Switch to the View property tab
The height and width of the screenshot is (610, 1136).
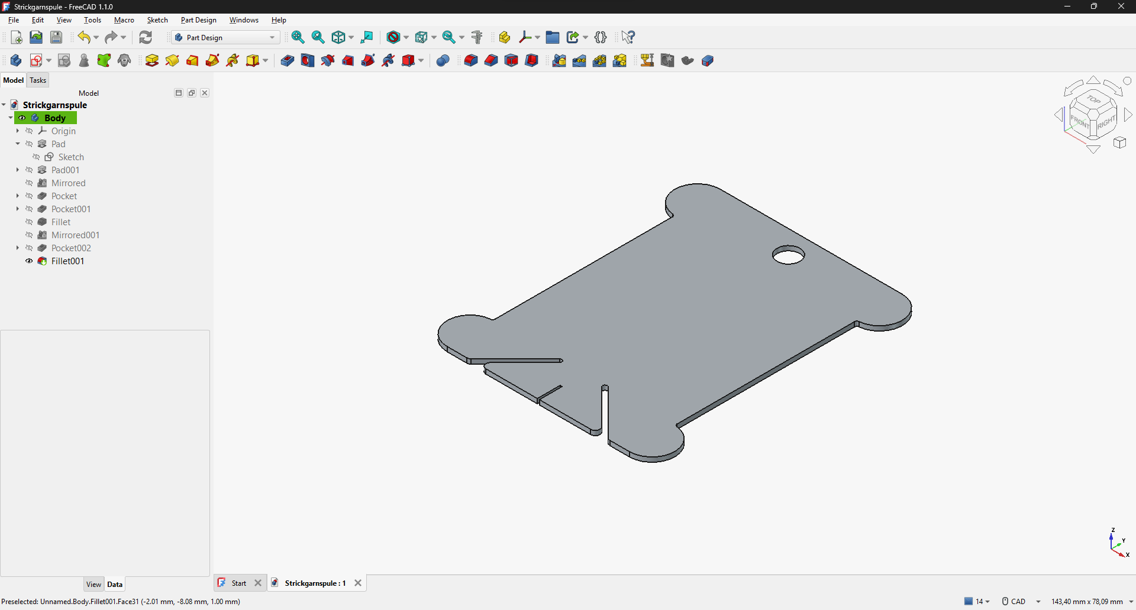[x=93, y=585]
